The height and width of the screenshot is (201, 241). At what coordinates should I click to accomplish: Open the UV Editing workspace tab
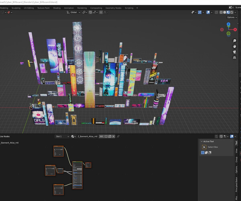click(x=29, y=8)
